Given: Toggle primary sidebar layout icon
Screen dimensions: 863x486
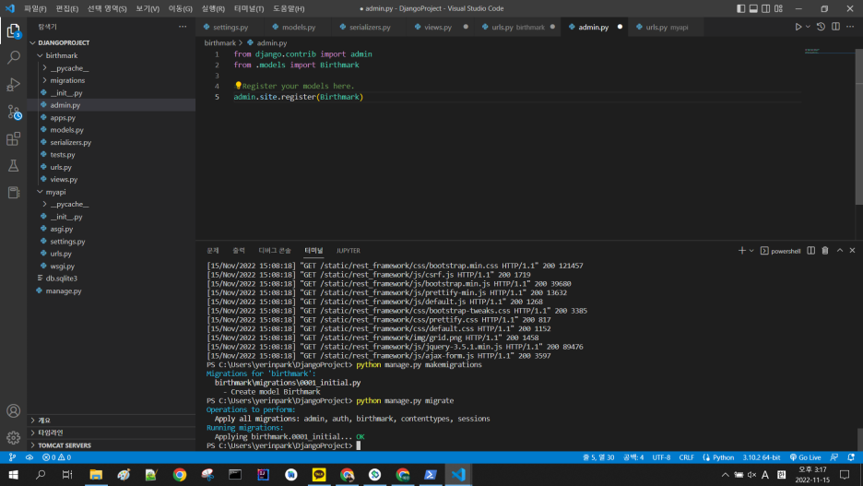Looking at the screenshot, I should [740, 8].
